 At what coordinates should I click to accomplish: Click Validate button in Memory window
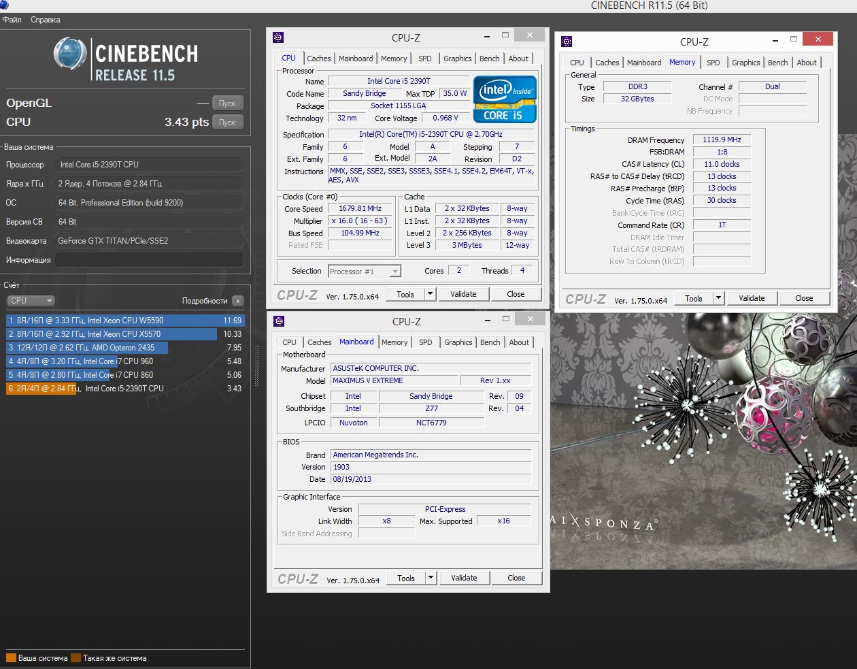[x=752, y=298]
